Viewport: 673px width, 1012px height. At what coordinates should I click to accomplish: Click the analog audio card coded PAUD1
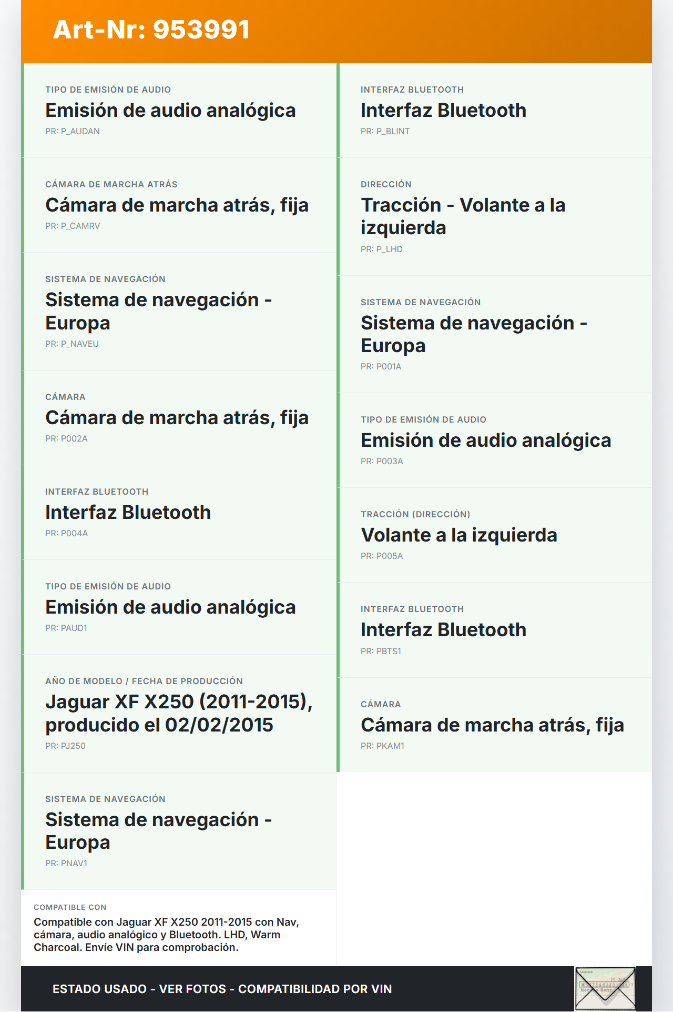pyautogui.click(x=179, y=607)
